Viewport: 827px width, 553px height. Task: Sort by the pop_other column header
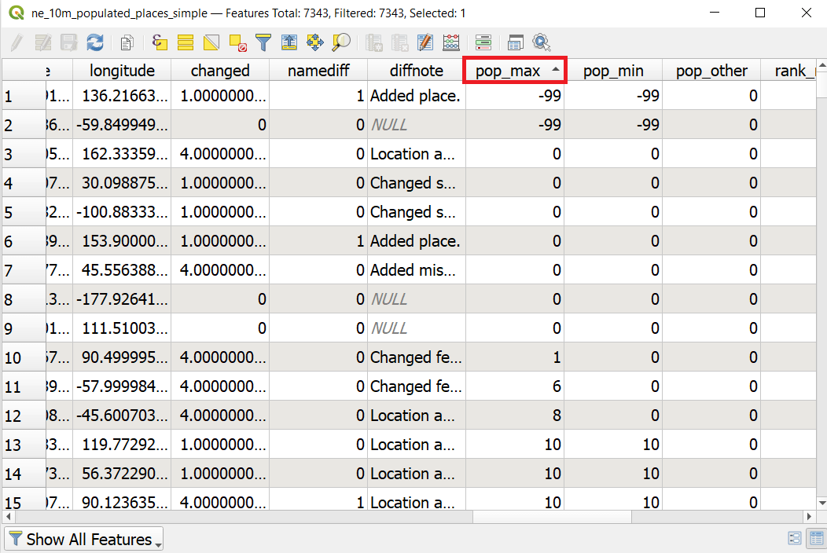click(711, 70)
